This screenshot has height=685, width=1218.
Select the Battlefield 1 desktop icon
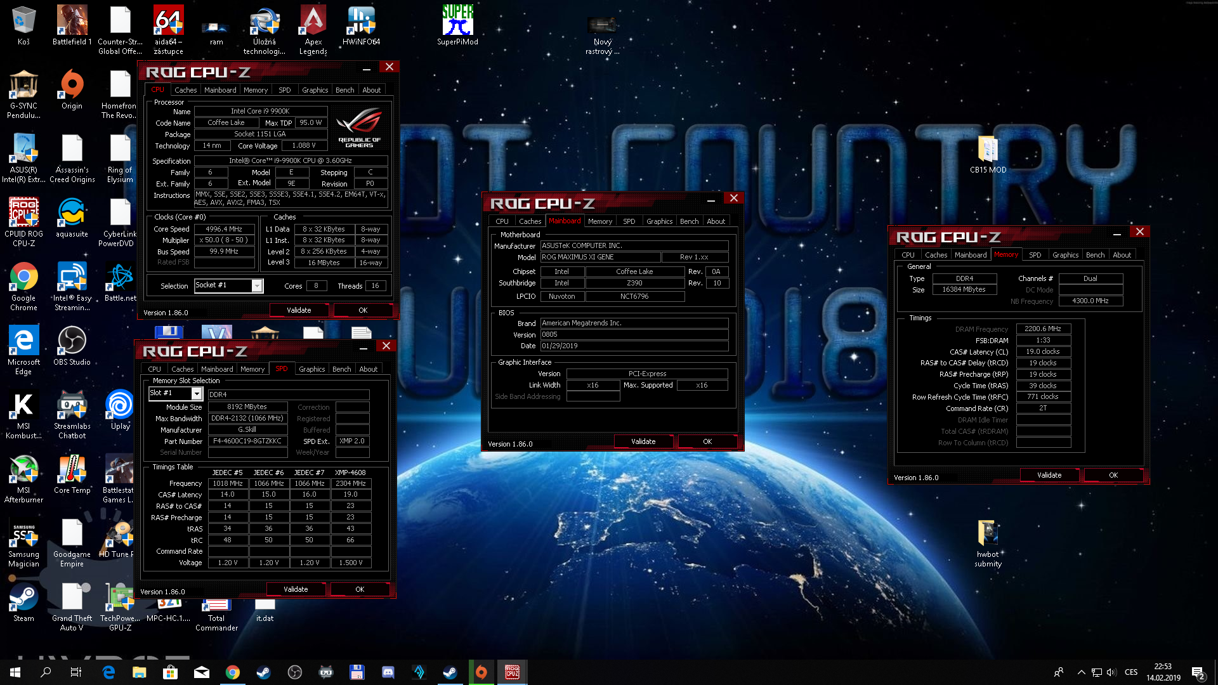(72, 25)
